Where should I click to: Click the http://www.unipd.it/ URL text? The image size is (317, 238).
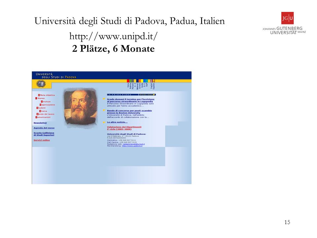(113, 36)
